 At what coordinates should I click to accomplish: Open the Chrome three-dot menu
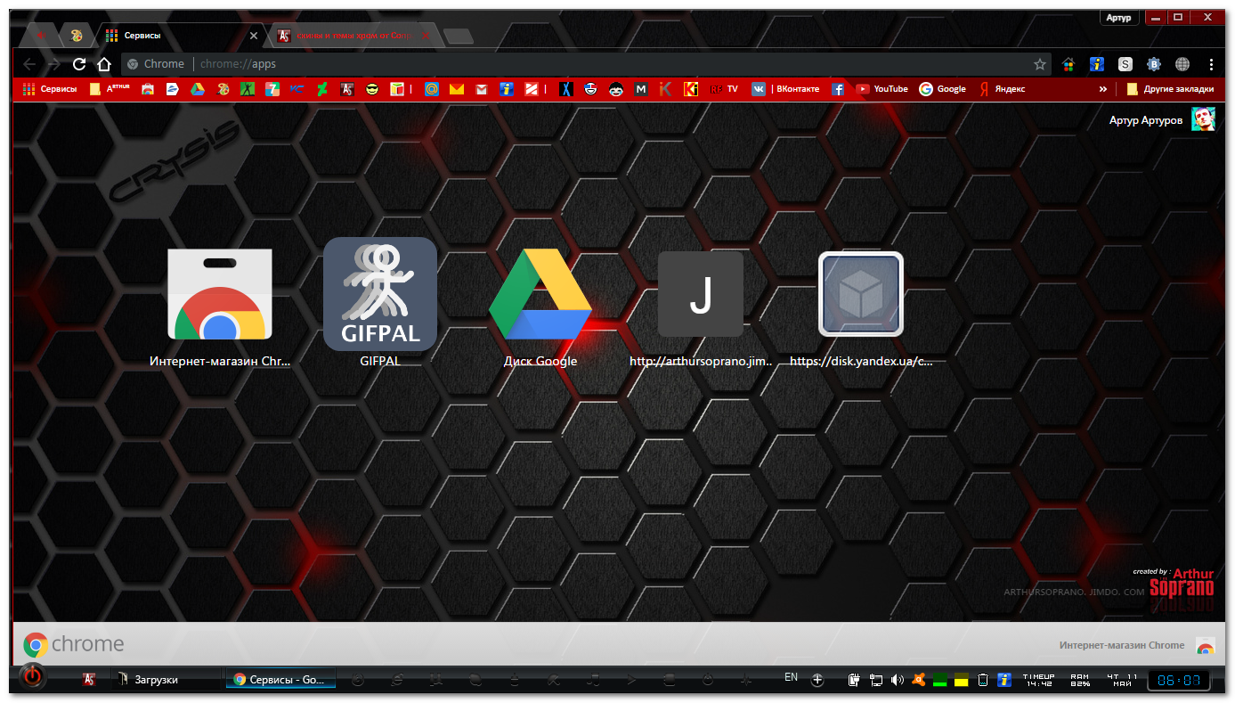pos(1211,64)
